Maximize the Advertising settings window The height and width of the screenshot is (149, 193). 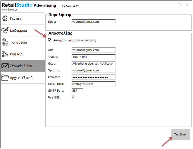coord(179,5)
